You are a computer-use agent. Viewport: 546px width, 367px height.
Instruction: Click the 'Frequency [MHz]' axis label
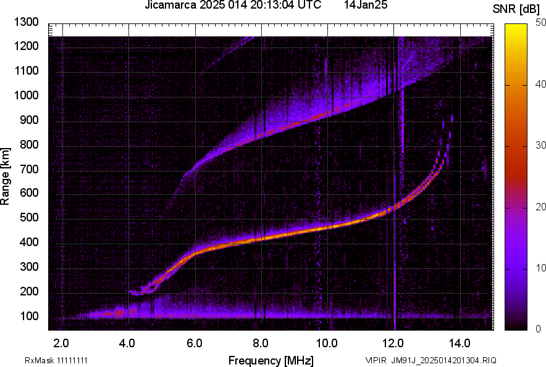pyautogui.click(x=271, y=360)
